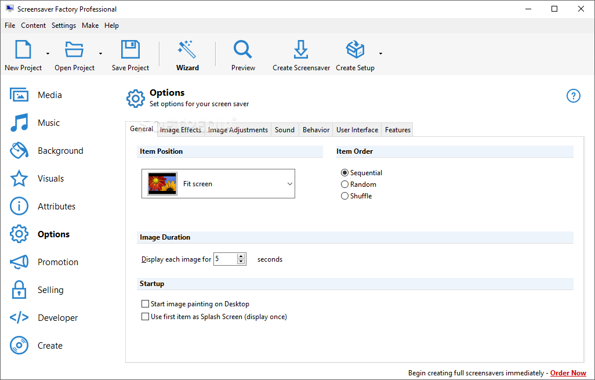Viewport: 595px width, 380px height.
Task: Click the flower thumbnail in Item Position
Action: tap(162, 184)
